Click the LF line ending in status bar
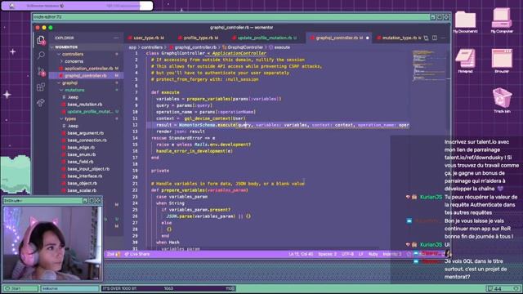Viewport: 523px width, 294px height. [361, 254]
